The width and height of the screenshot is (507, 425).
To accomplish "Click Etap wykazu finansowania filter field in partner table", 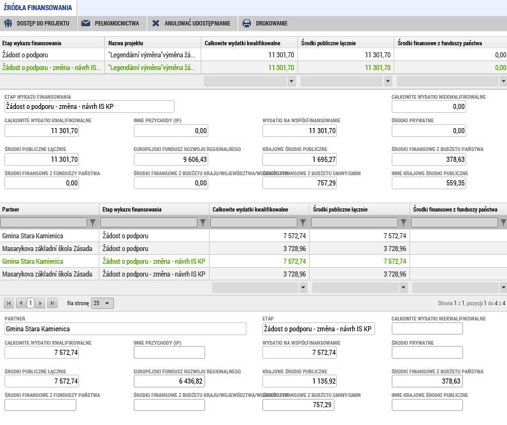I will pos(148,222).
